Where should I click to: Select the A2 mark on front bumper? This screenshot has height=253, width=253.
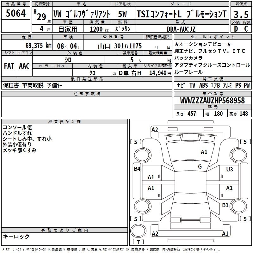coord(155,129)
